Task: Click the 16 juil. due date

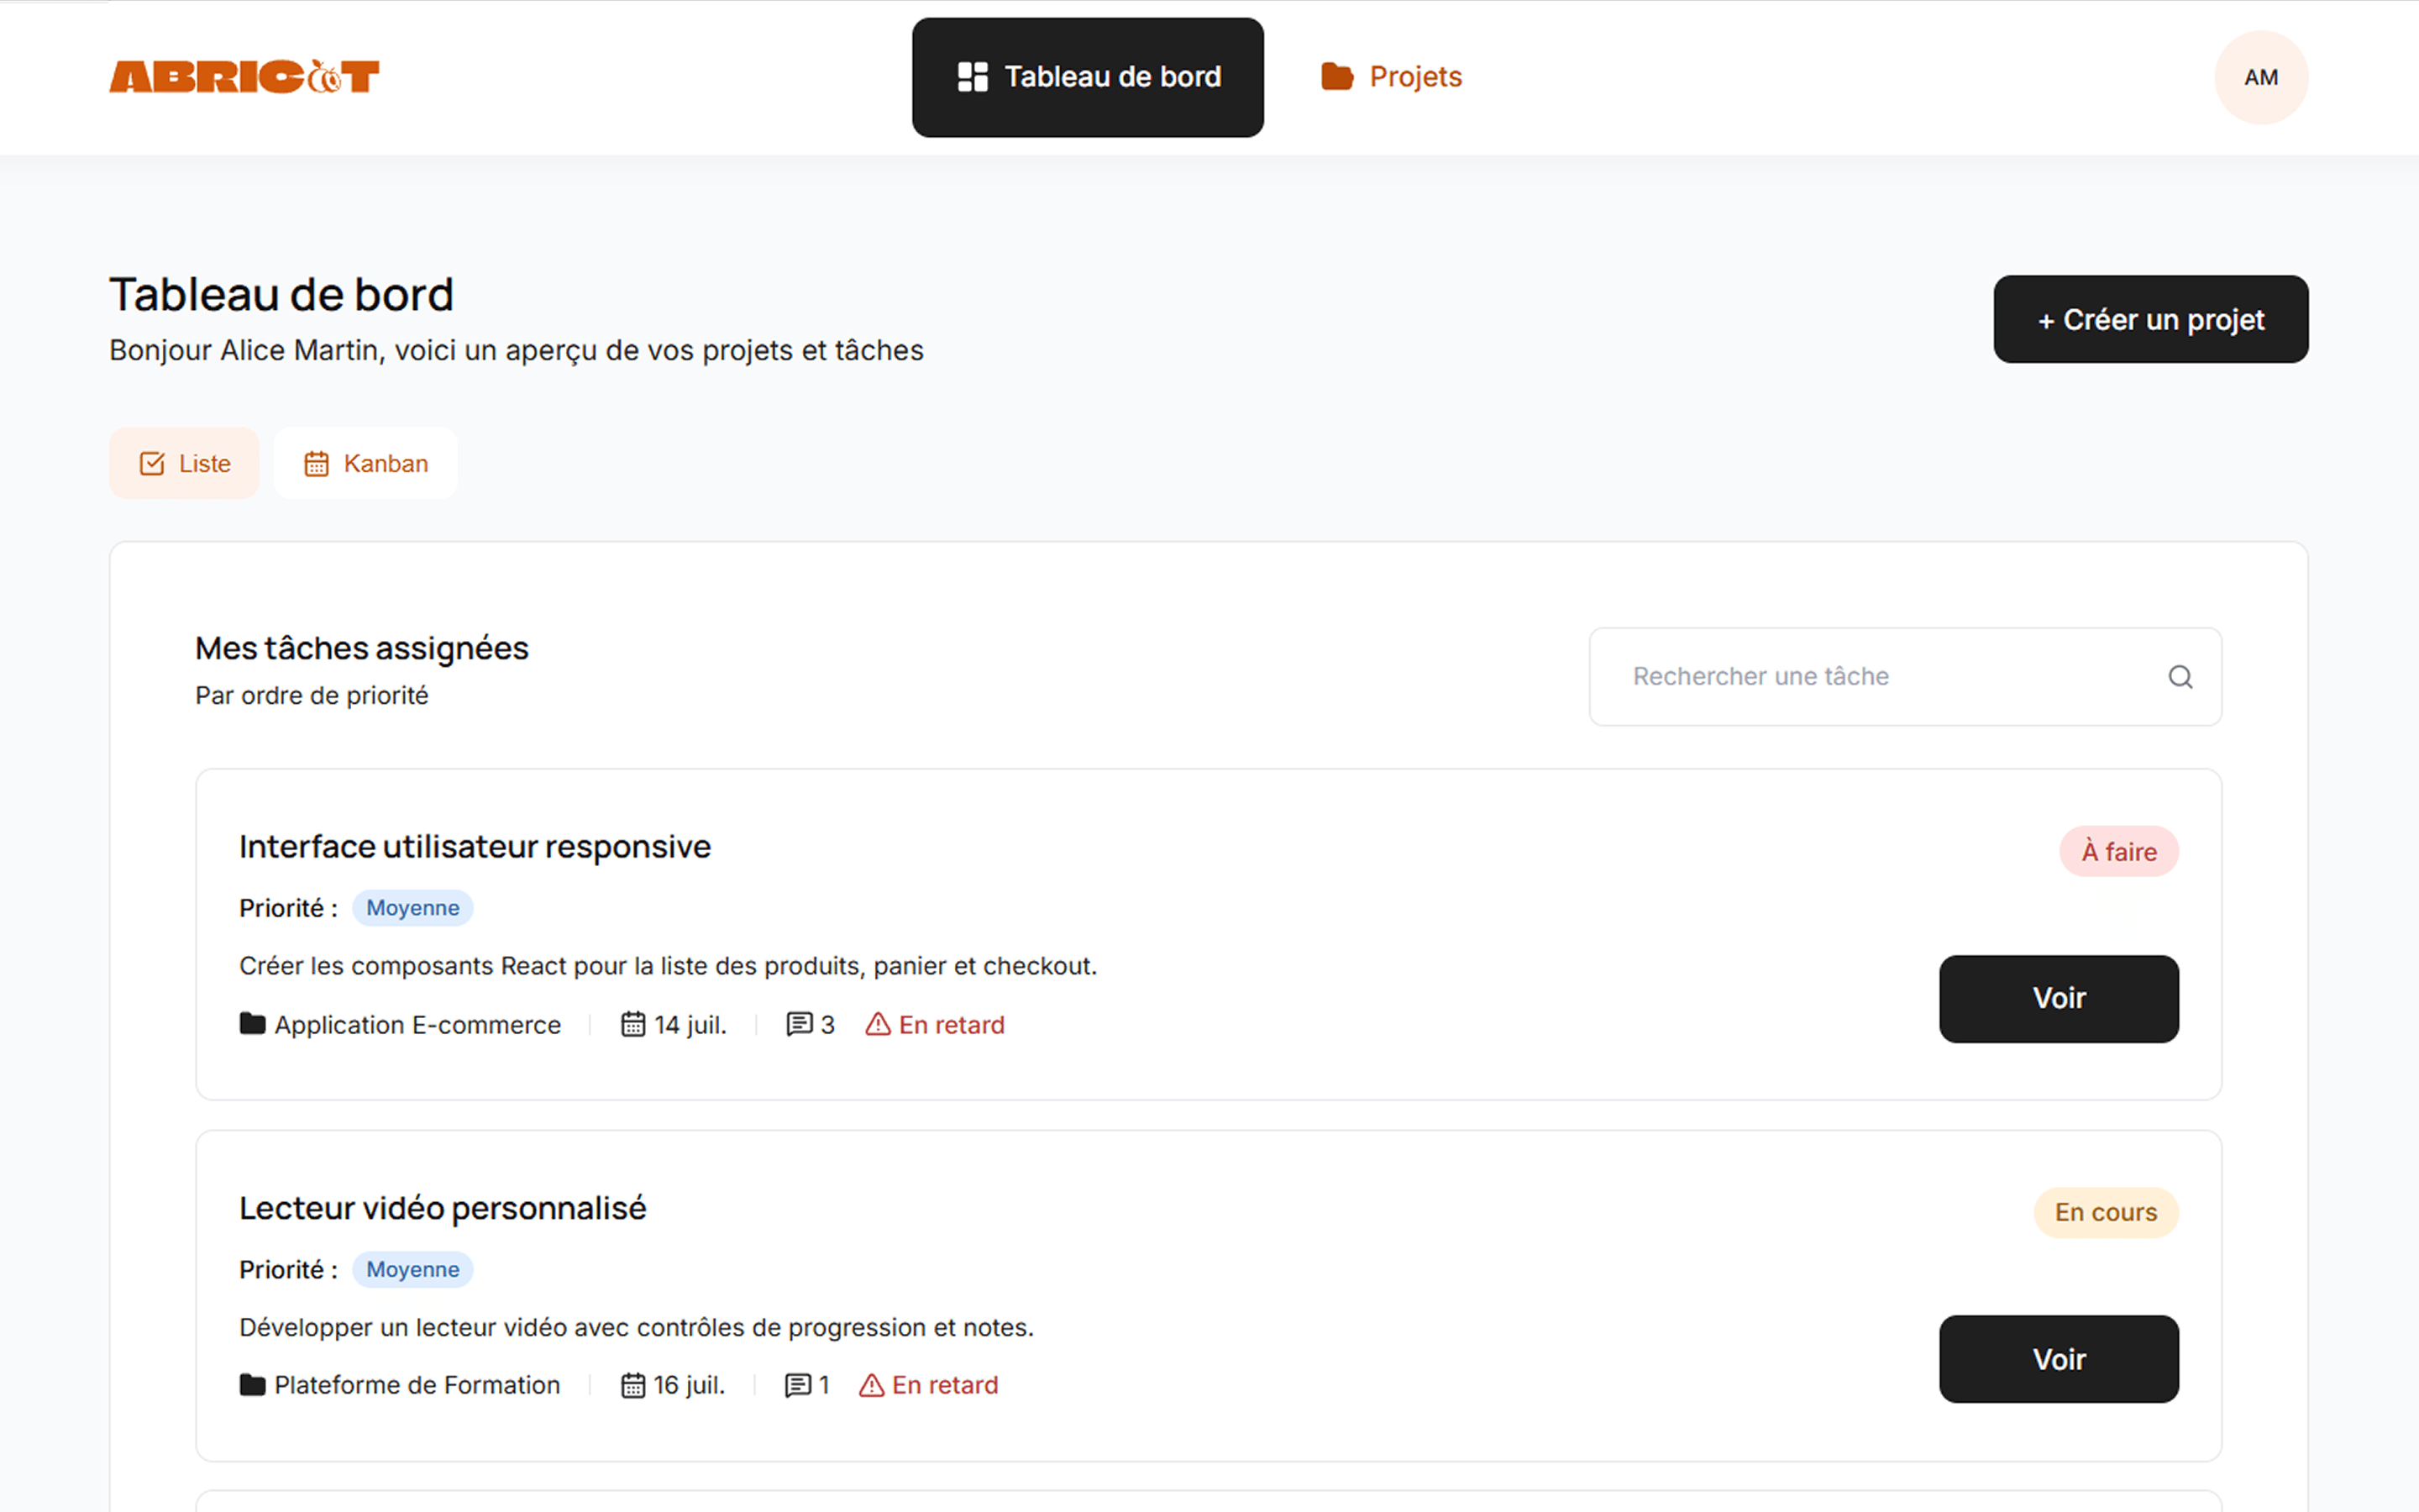Action: pos(690,1385)
